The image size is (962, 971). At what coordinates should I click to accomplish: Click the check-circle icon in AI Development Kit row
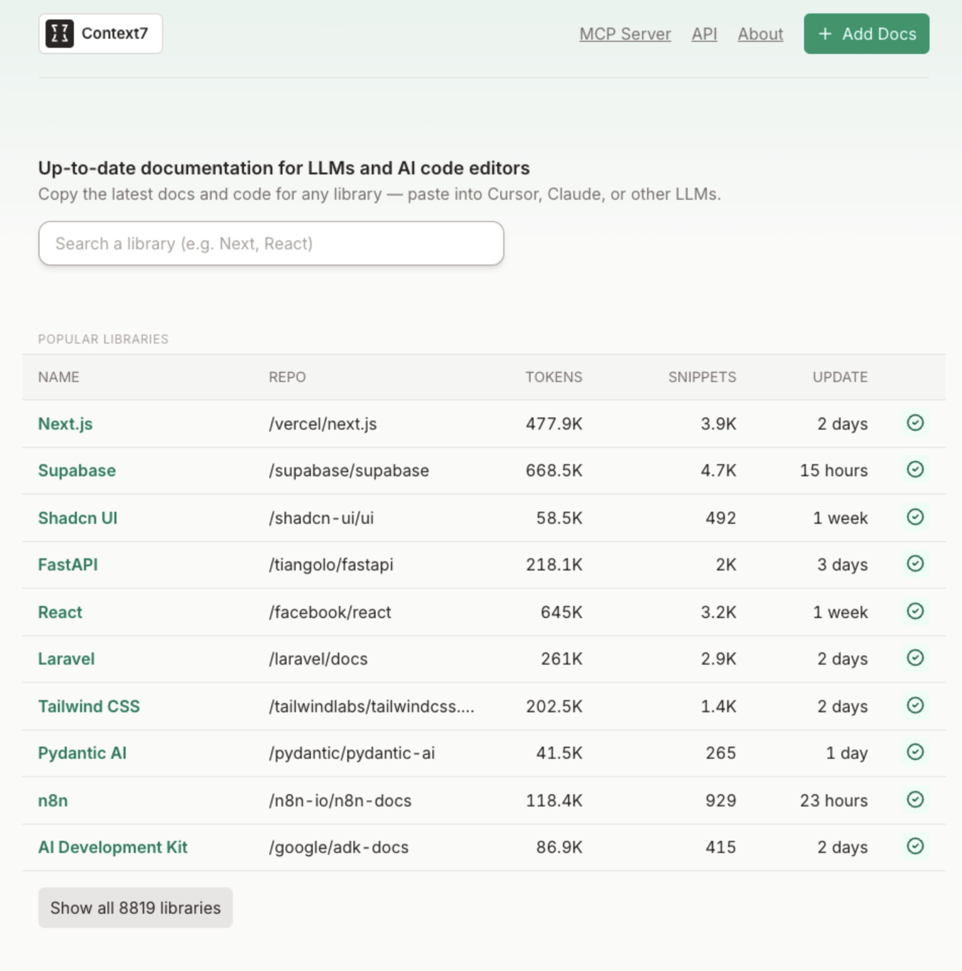click(x=915, y=846)
